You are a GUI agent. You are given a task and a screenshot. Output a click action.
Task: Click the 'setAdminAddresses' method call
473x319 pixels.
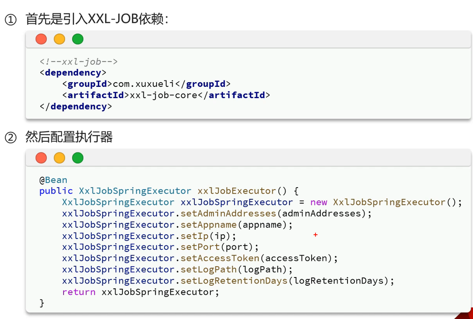coord(228,214)
